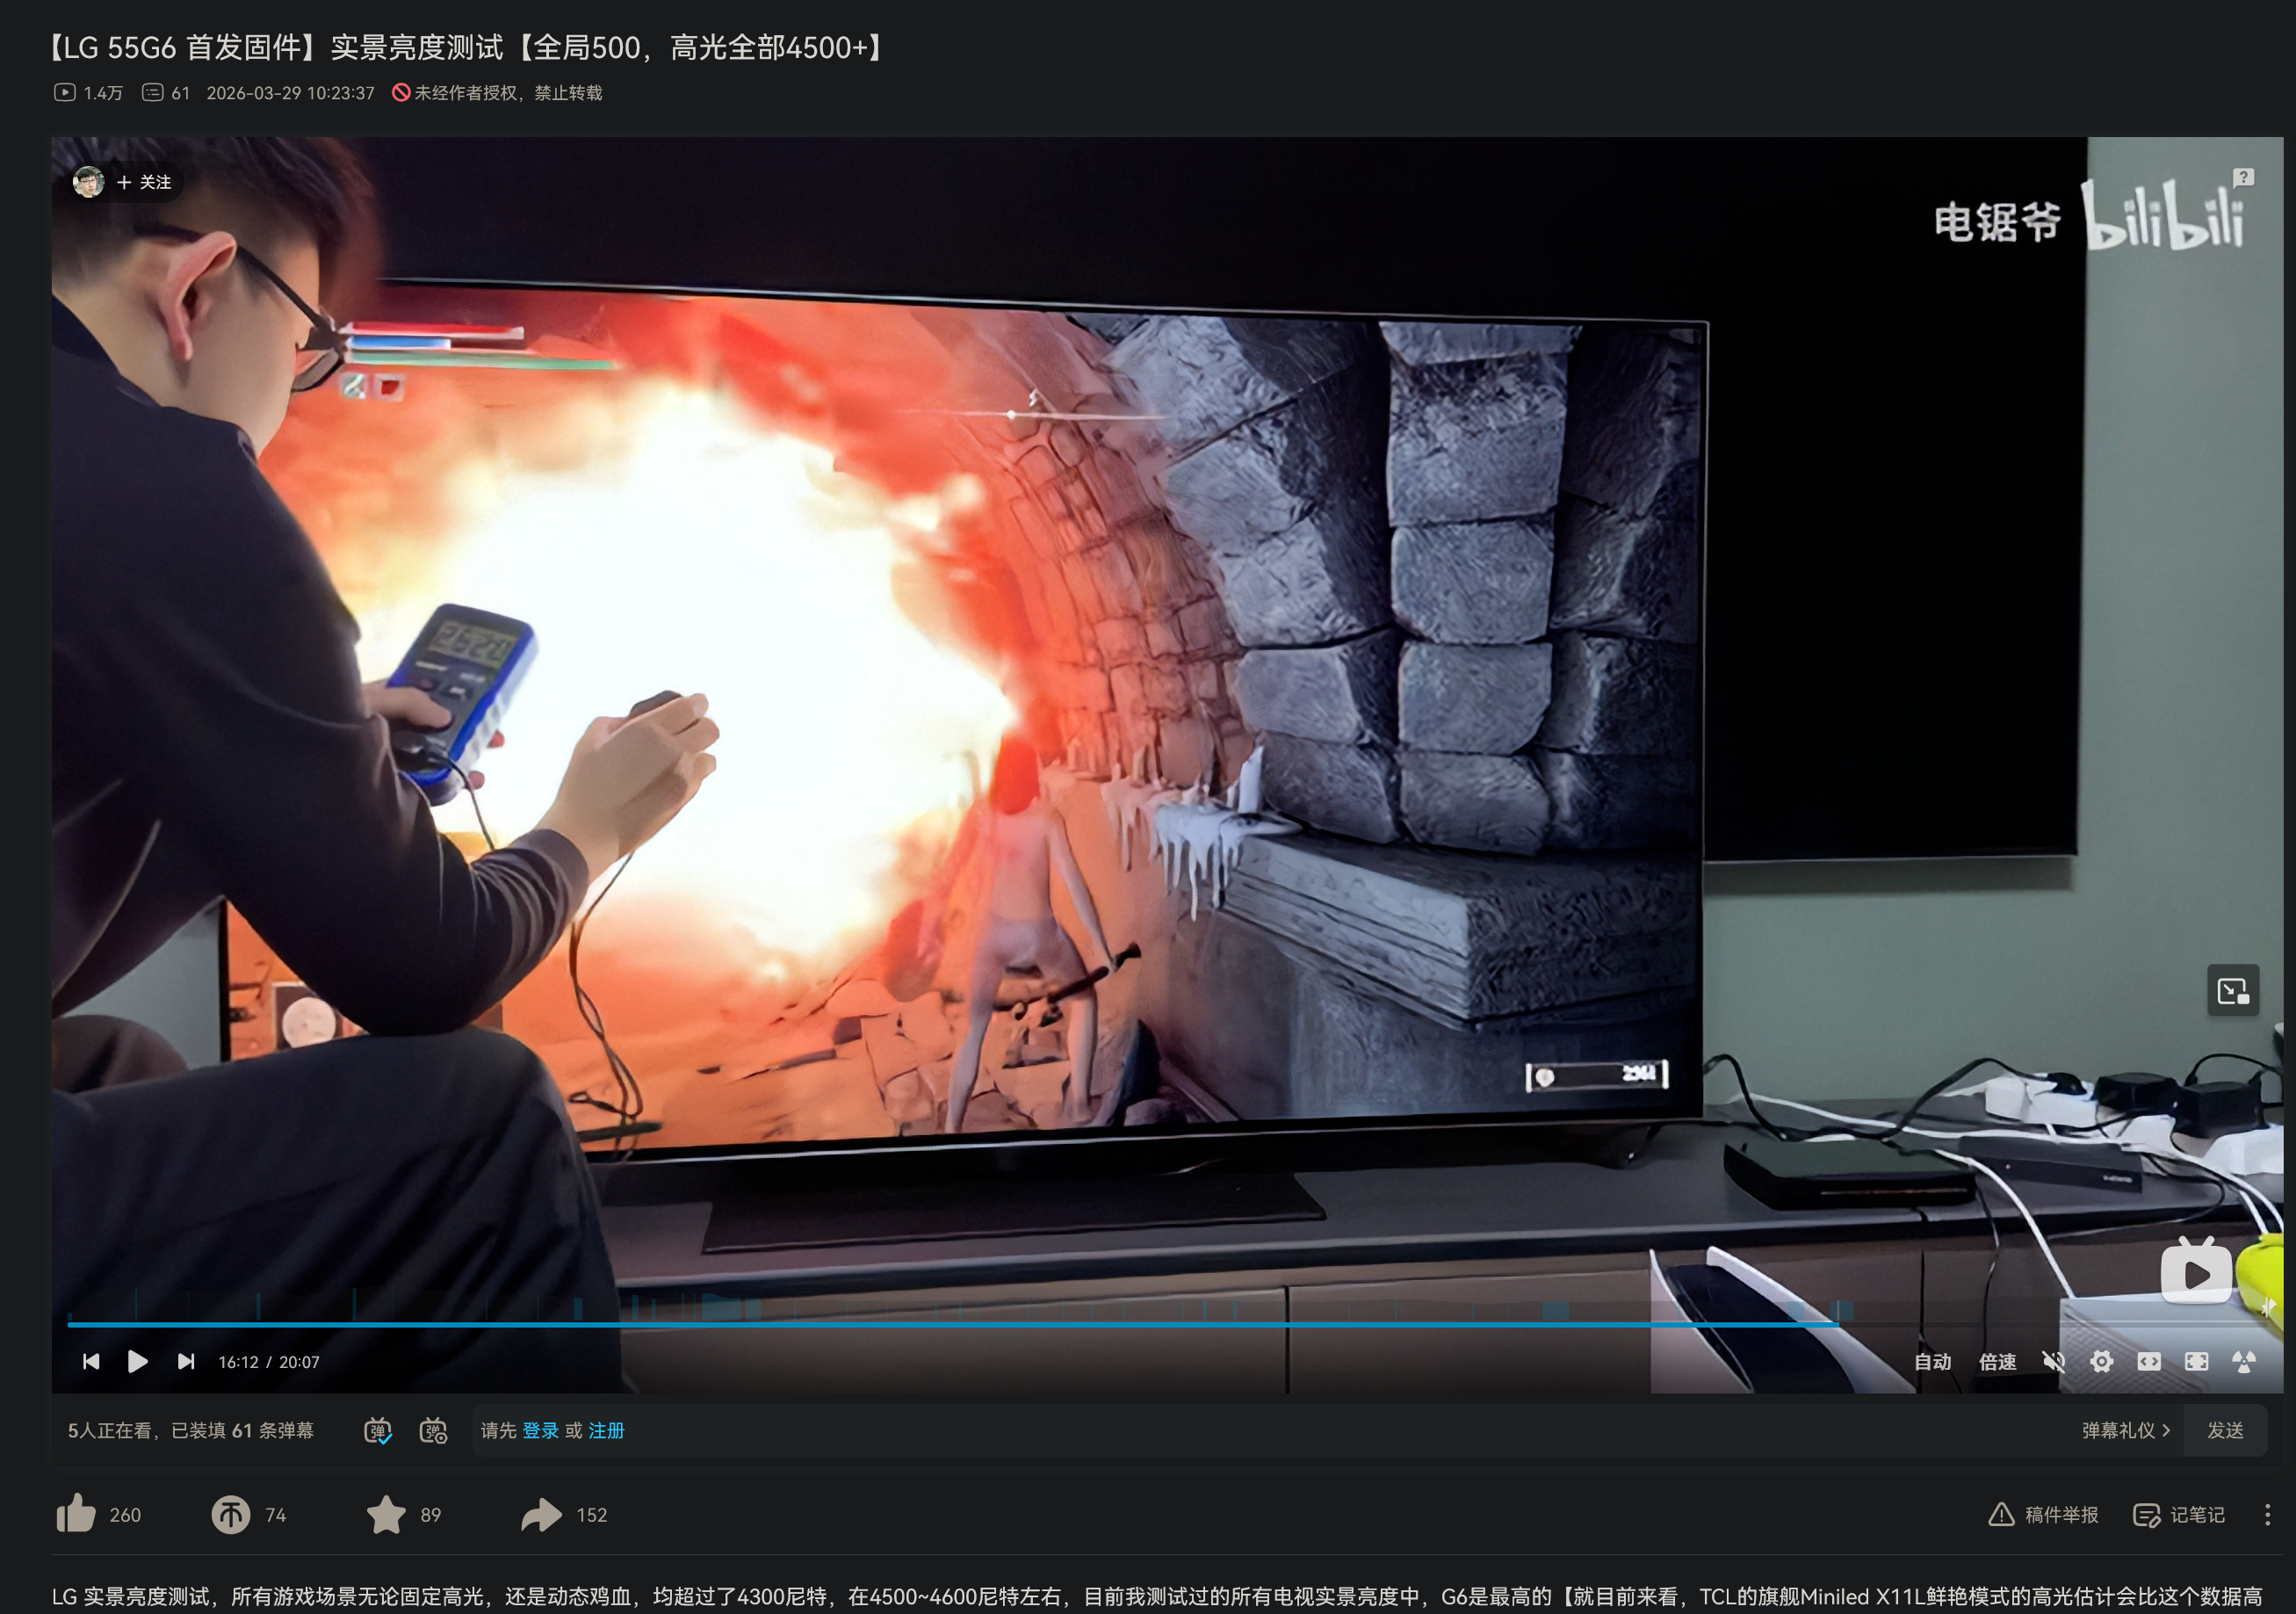Viewport: 2296px width, 1614px height.
Task: Click the 登录 login link
Action: pyautogui.click(x=540, y=1431)
